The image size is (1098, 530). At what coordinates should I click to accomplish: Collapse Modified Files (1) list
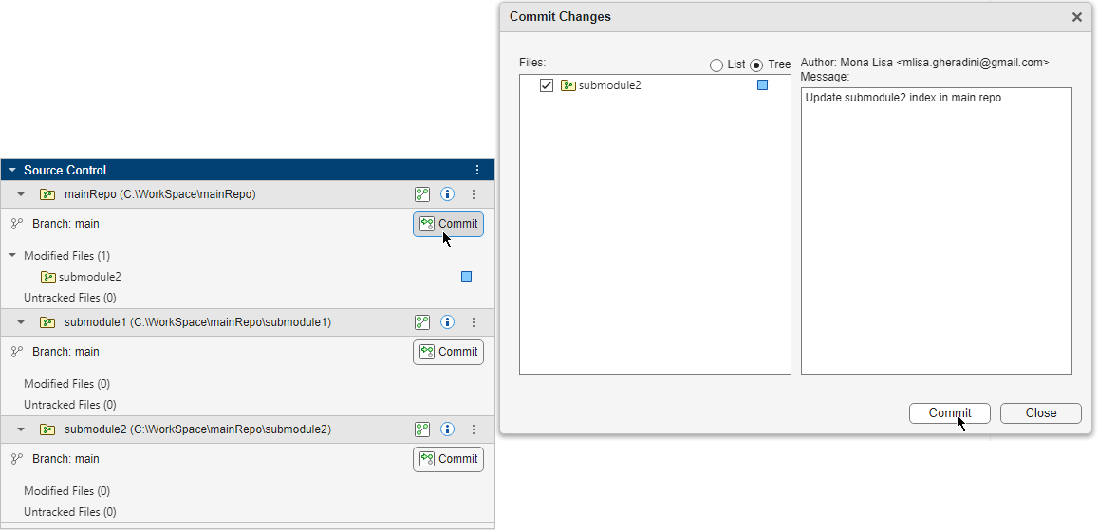pos(12,256)
